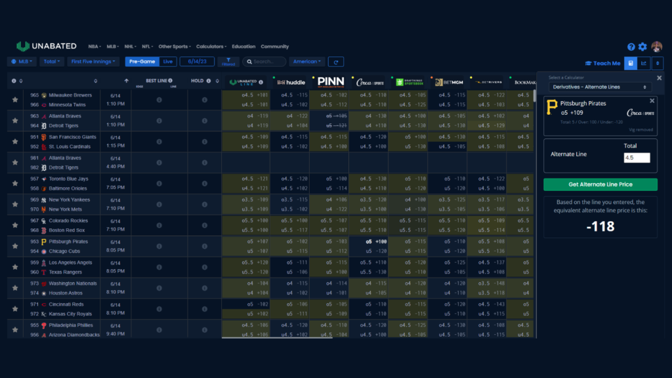Click the search games field
This screenshot has width=672, height=378.
pos(264,62)
